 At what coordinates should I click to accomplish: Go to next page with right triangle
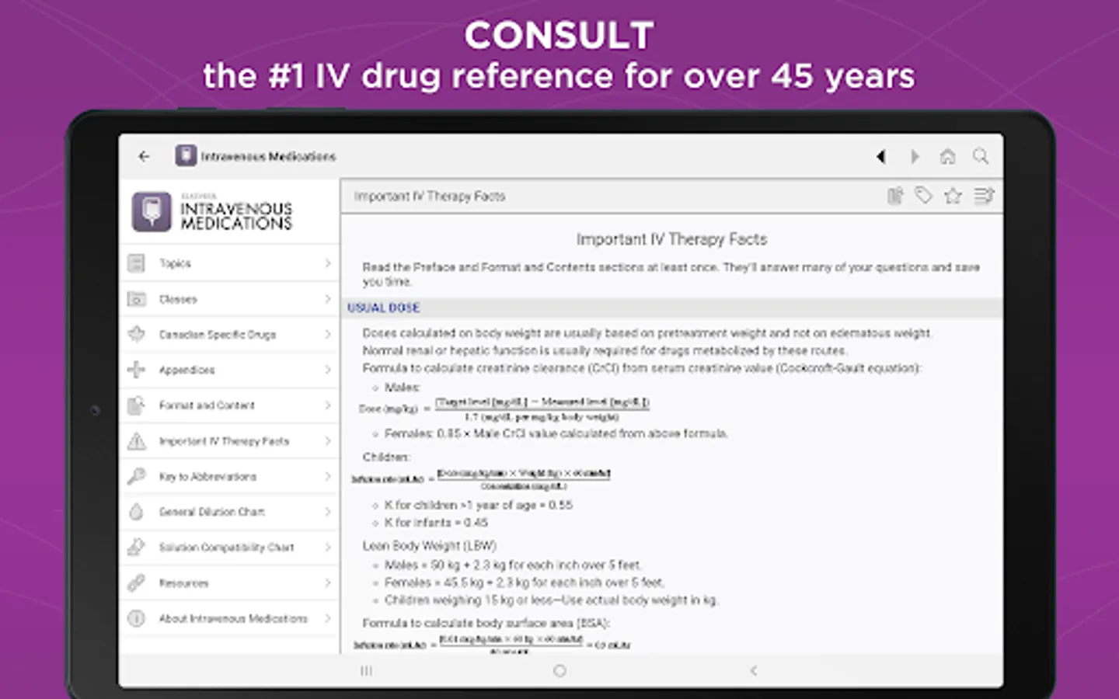pos(915,156)
